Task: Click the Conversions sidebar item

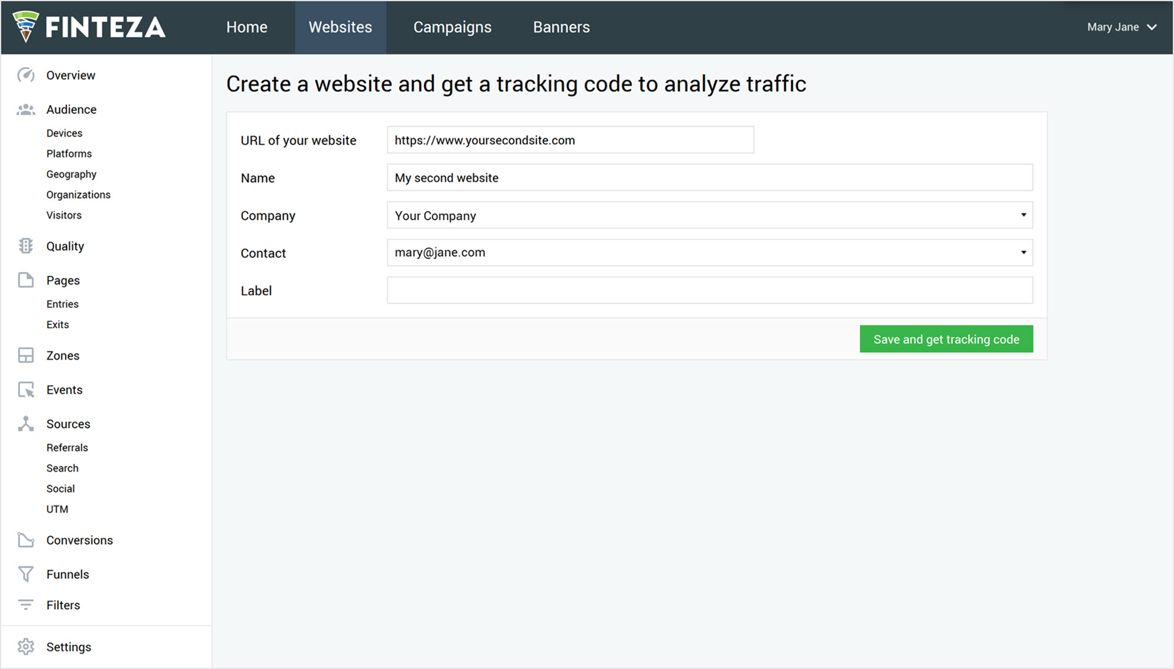Action: (x=80, y=539)
